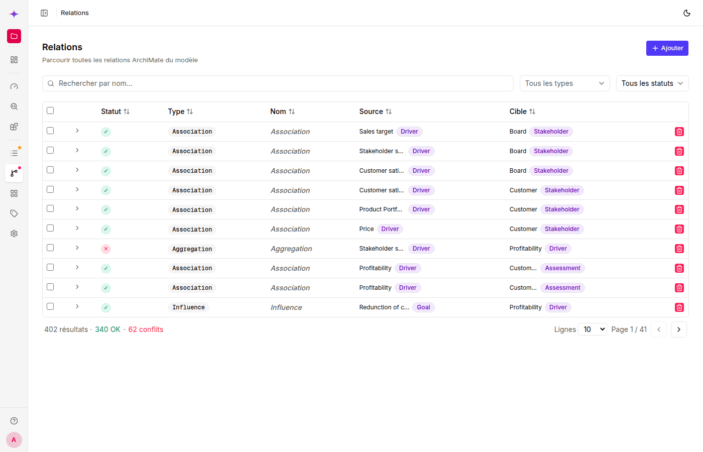Sort by Source column
The width and height of the screenshot is (703, 452).
click(x=376, y=111)
